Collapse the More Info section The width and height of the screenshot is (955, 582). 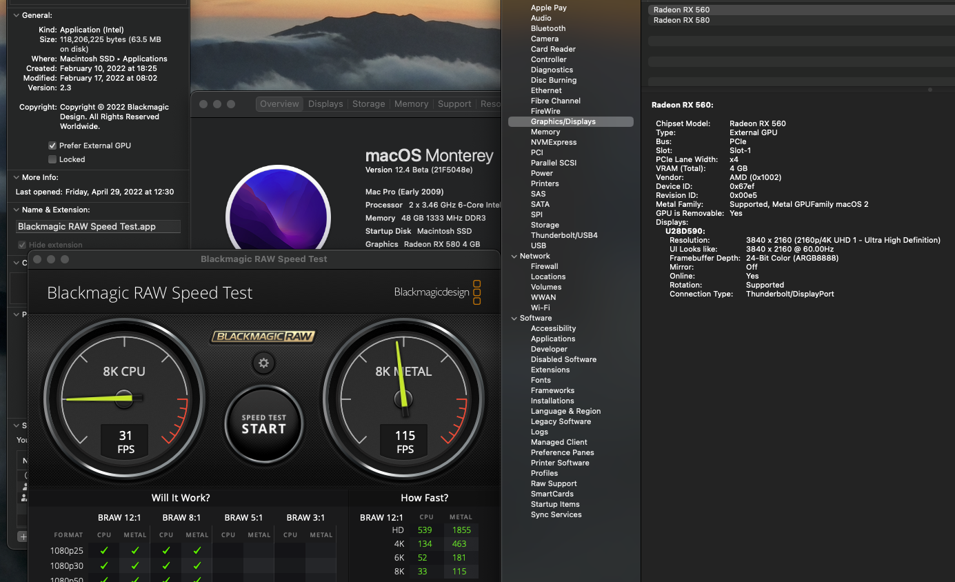17,177
